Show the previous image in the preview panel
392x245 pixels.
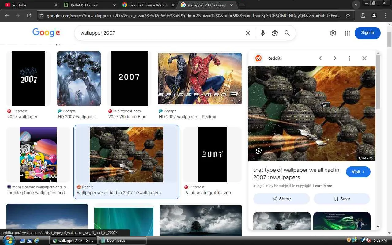(x=320, y=58)
